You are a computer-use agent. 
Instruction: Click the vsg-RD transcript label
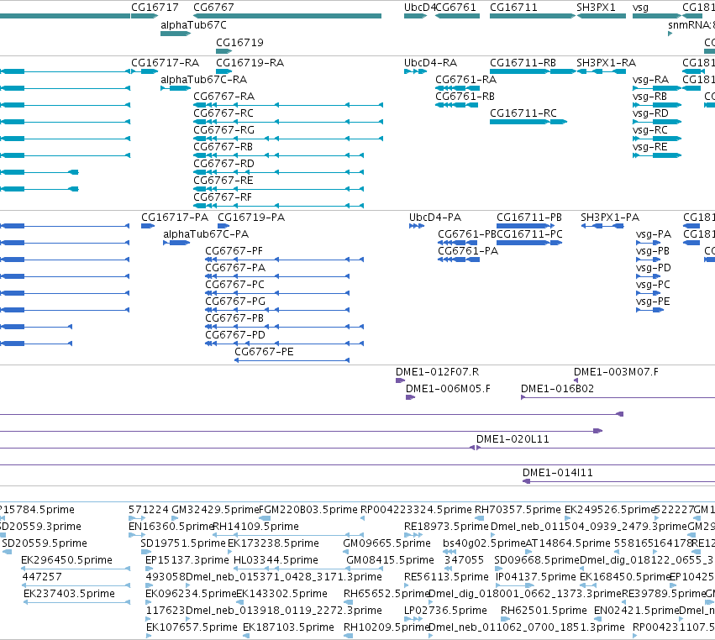(x=650, y=113)
